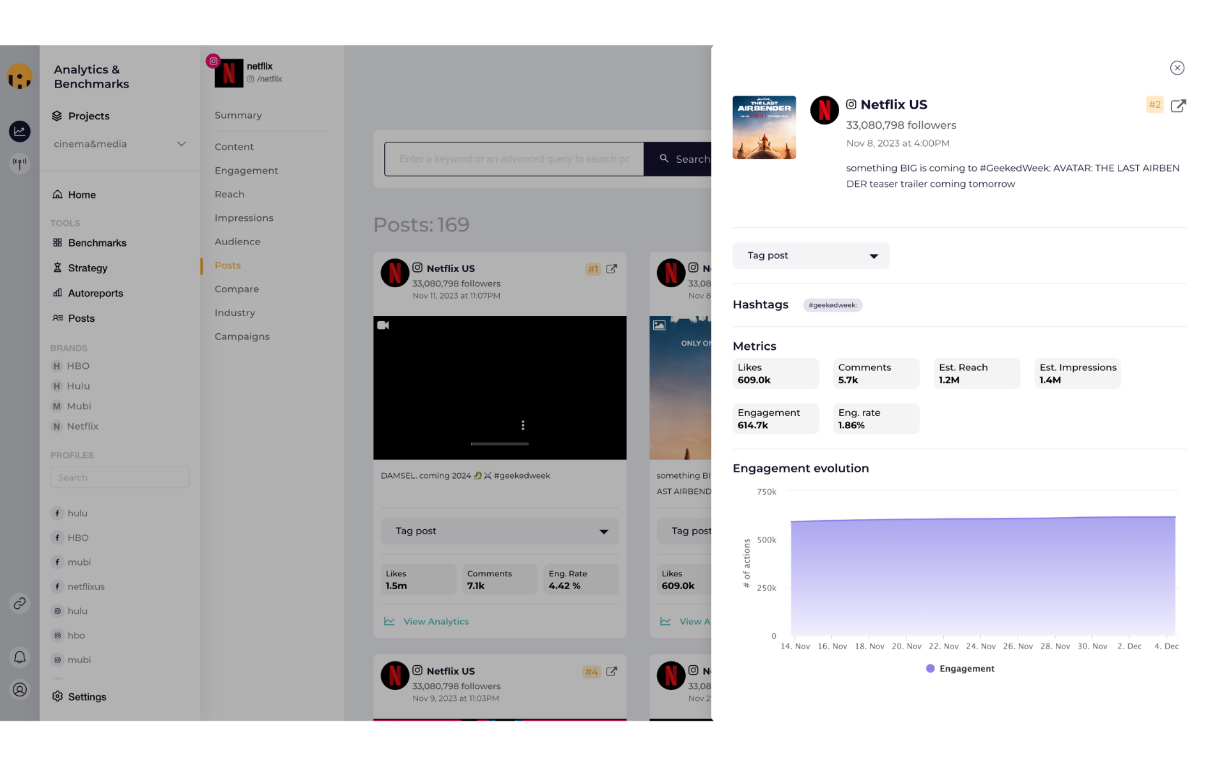Open Tag post dropdown on DAMSEL post

pyautogui.click(x=500, y=531)
